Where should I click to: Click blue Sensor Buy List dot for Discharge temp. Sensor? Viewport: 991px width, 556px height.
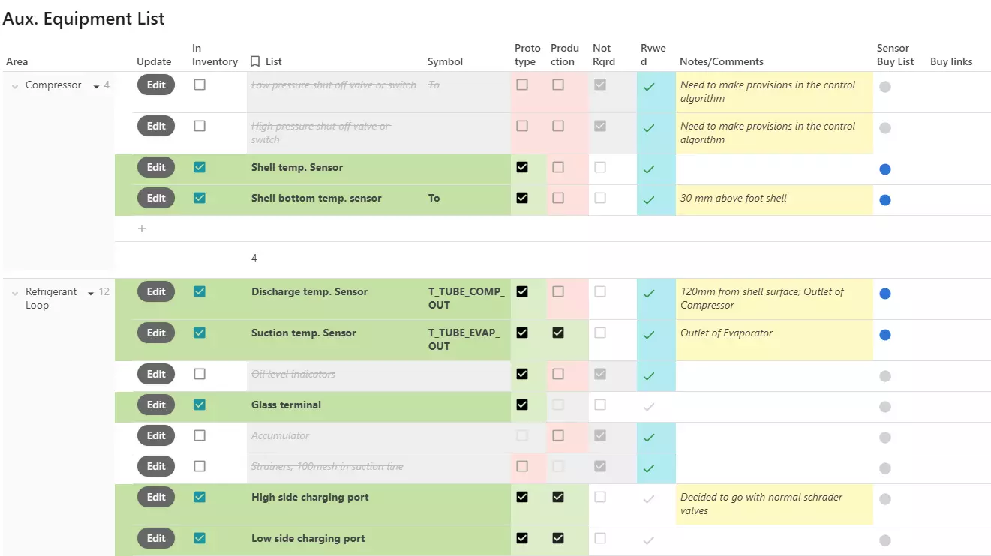[x=885, y=294]
